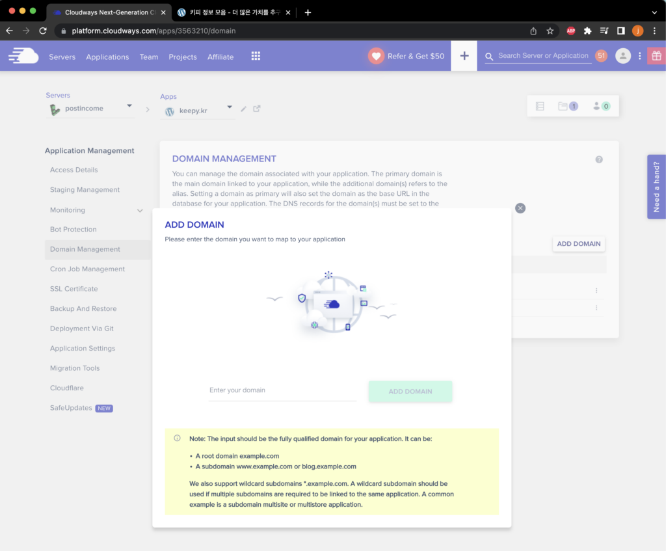Open the user profile avatar

point(622,56)
